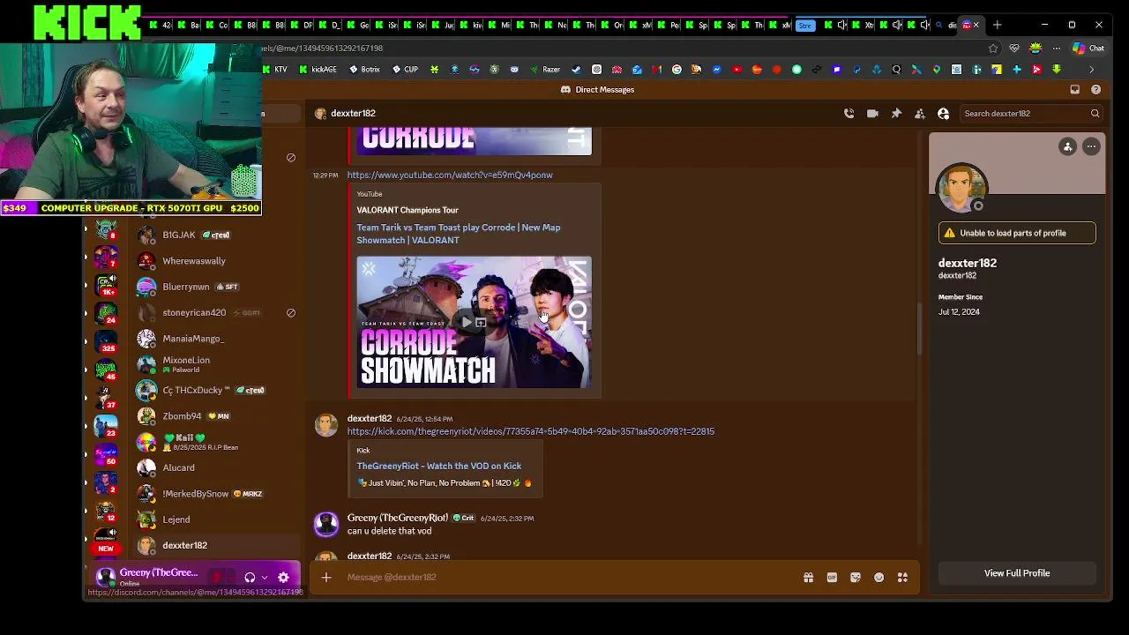The image size is (1129, 635).
Task: Bookmark this page with star icon
Action: point(993,48)
